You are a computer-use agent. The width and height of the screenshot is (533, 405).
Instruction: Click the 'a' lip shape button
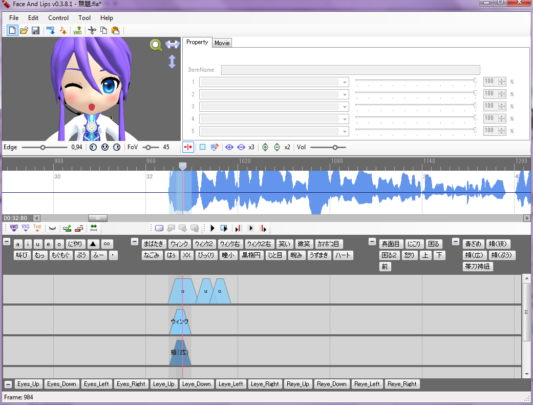click(18, 244)
